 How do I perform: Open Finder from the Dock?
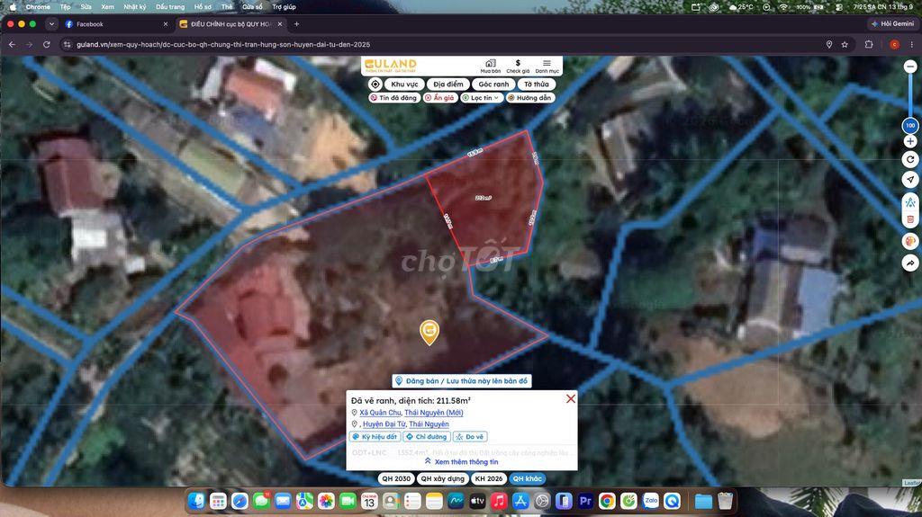coord(196,501)
